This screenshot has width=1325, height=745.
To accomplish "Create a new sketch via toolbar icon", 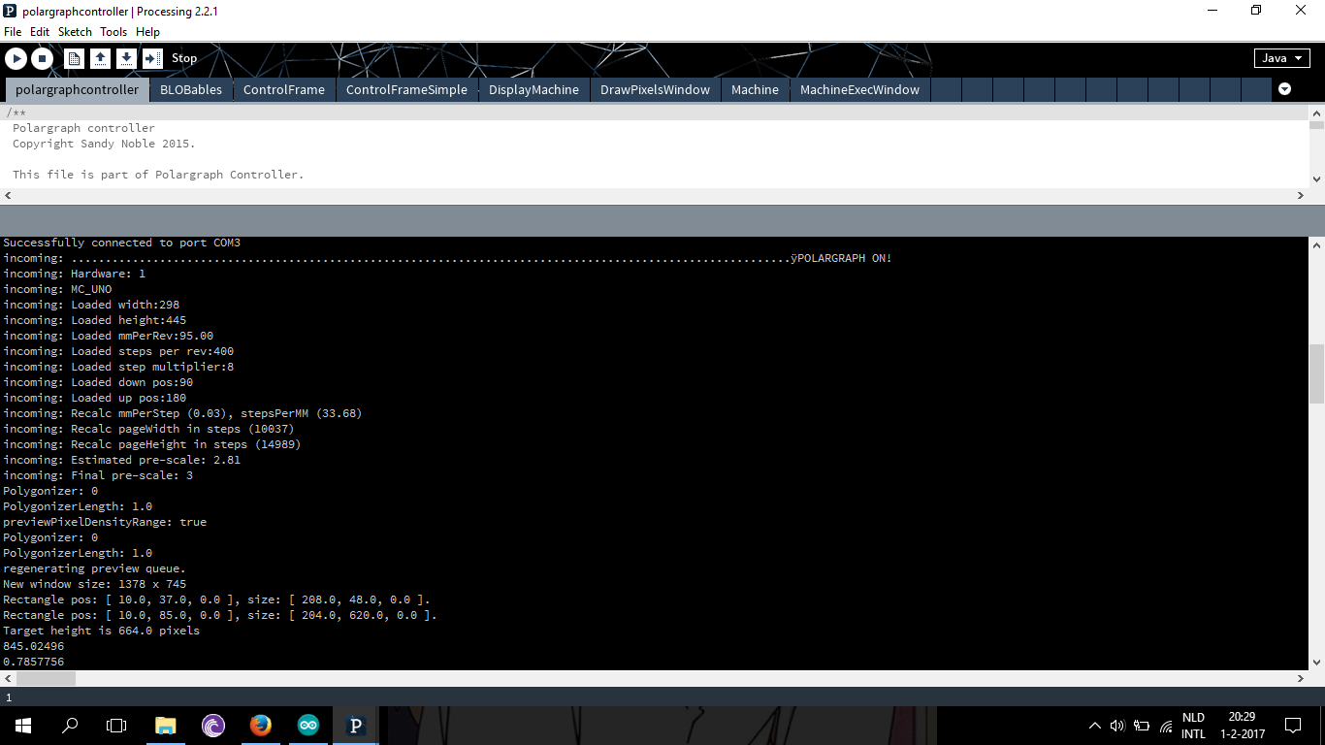I will [74, 58].
